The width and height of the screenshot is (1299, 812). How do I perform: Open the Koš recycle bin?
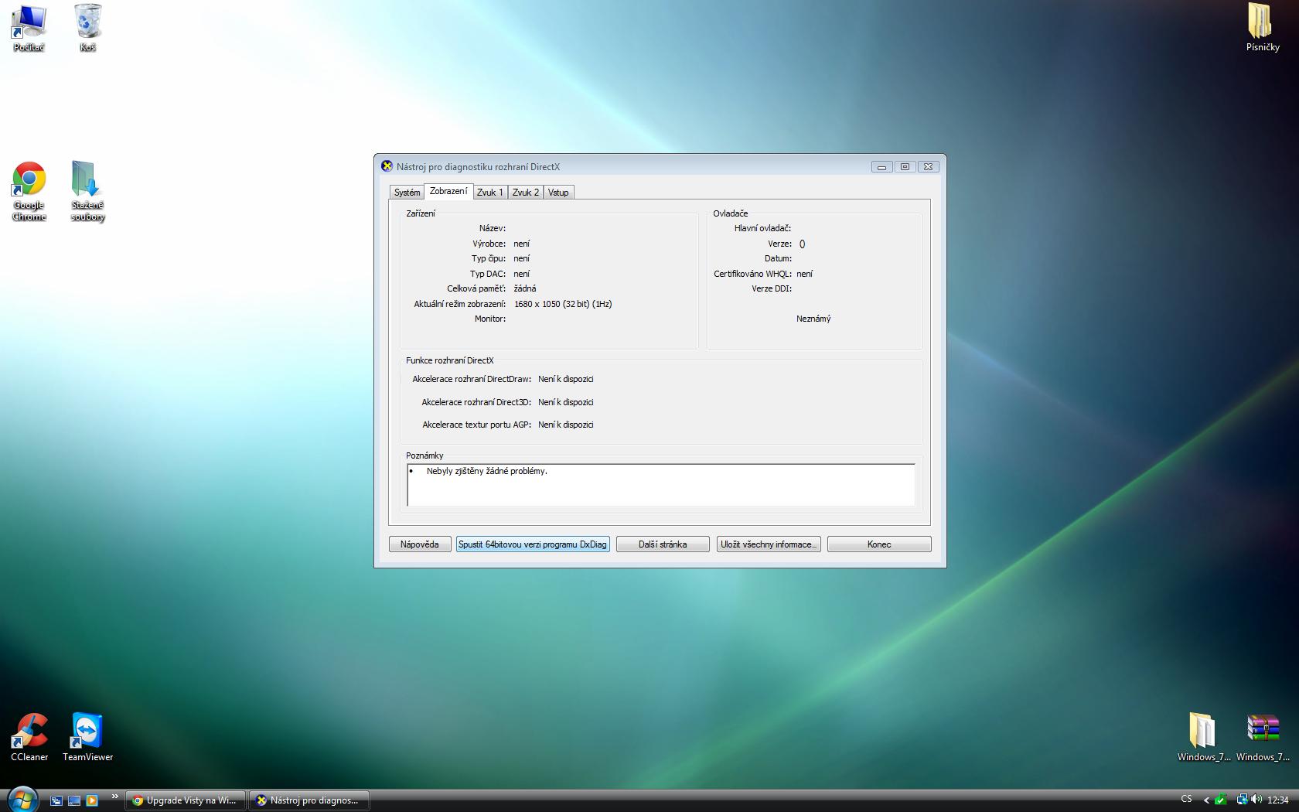click(87, 22)
